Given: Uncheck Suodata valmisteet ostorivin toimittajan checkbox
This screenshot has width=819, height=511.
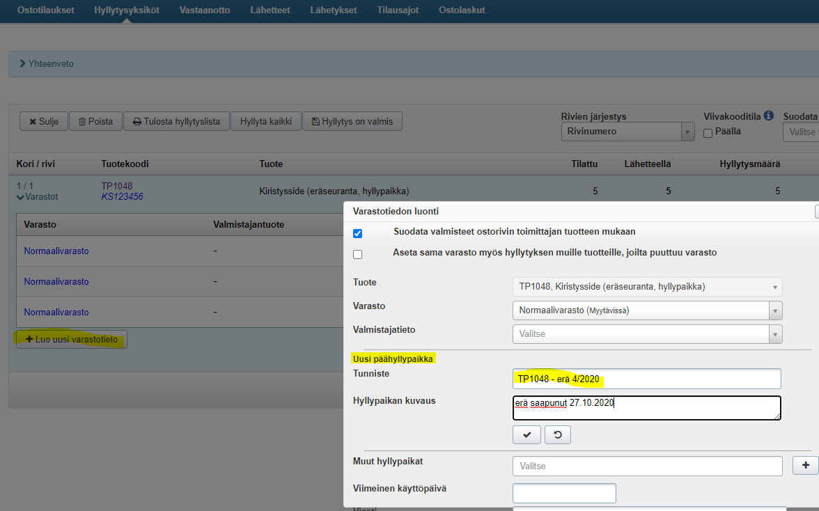Looking at the screenshot, I should tap(358, 233).
